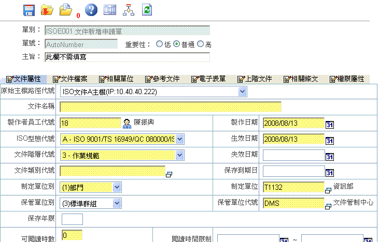Select the 高 importance radio button
Image resolution: width=379 pixels, height=242 pixels.
point(201,44)
